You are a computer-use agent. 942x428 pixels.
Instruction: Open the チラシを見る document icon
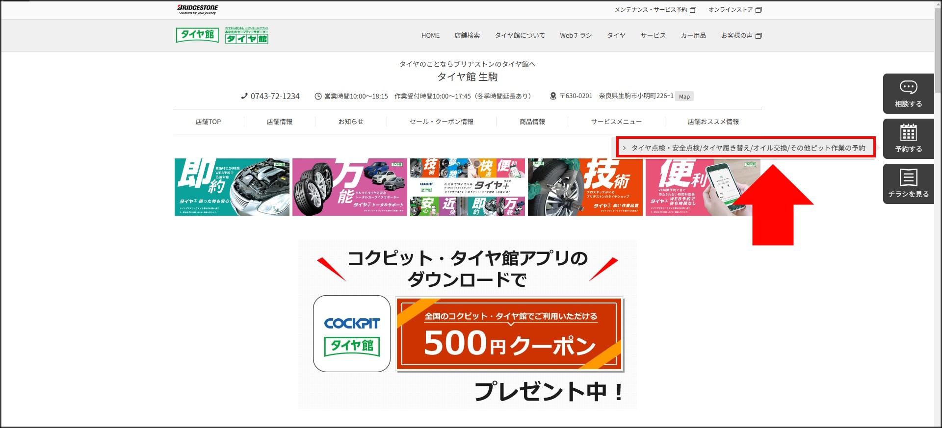click(908, 177)
